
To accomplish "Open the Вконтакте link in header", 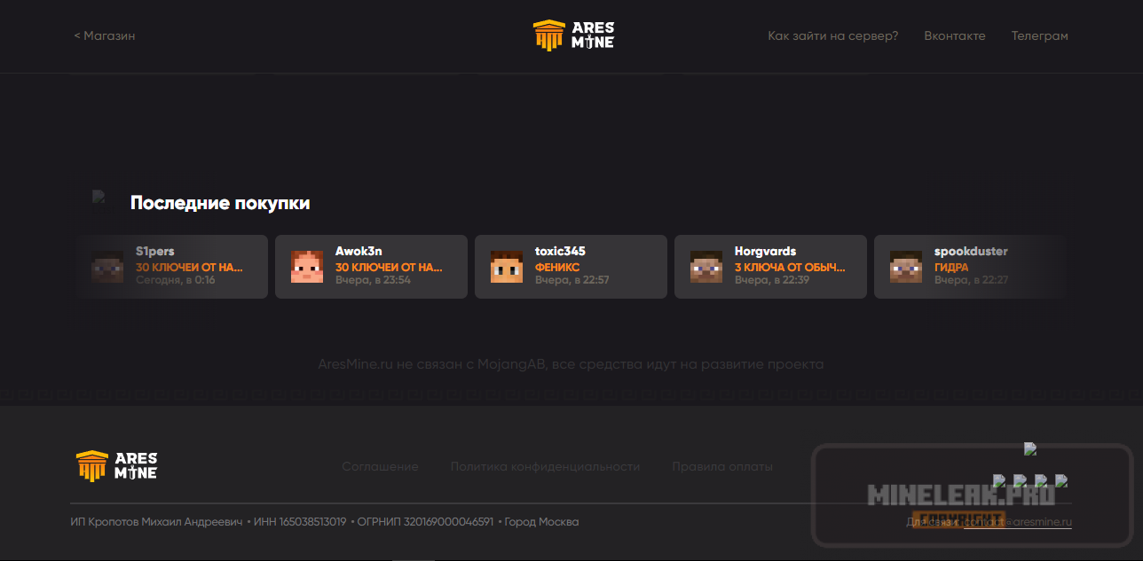I will pyautogui.click(x=954, y=36).
